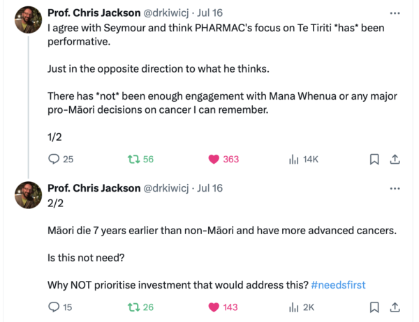The height and width of the screenshot is (322, 419).
Task: View analytics for the 14K views tweet
Action: 294,159
